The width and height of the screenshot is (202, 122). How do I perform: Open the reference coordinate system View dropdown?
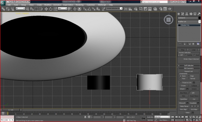[x=62, y=8]
